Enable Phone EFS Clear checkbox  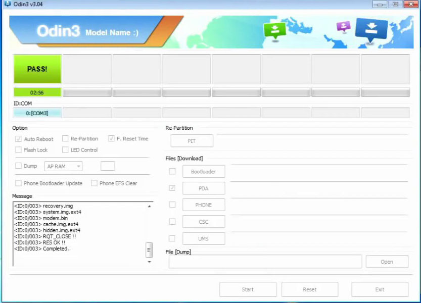[x=94, y=183]
